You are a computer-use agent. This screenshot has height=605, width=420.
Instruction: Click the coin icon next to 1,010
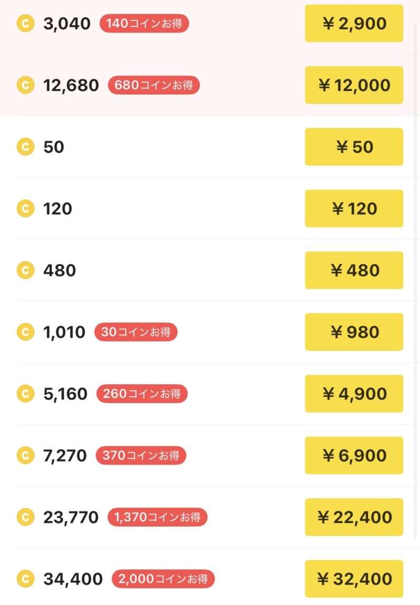tap(25, 332)
